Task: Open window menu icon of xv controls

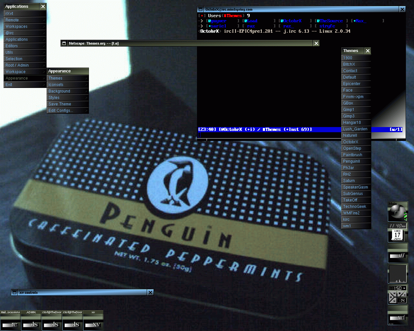Action: tap(14, 293)
